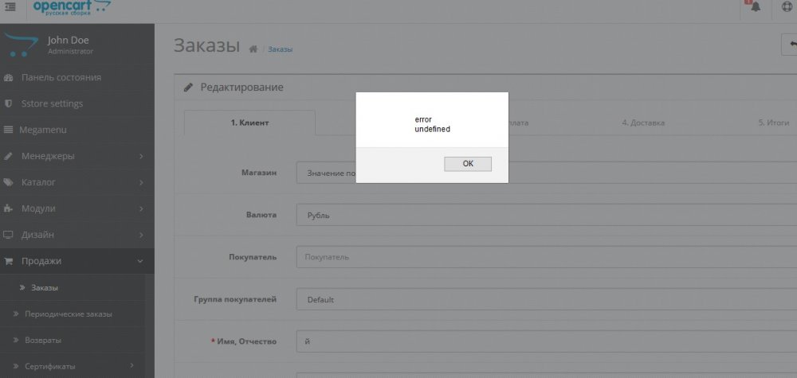797x378 pixels.
Task: Click the Редактирование panel title
Action: click(x=242, y=88)
